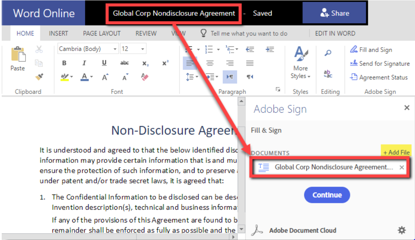The width and height of the screenshot is (415, 240).
Task: Open the Cambria font family dropdown
Action: click(x=115, y=48)
